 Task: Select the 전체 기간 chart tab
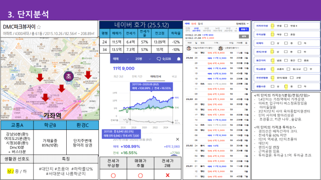tap(137, 76)
